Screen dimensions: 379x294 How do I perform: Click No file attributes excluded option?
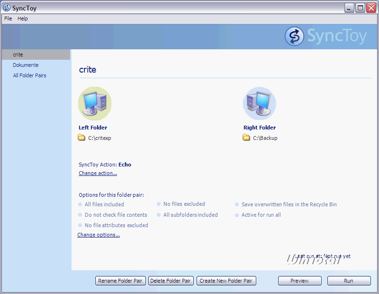point(116,225)
